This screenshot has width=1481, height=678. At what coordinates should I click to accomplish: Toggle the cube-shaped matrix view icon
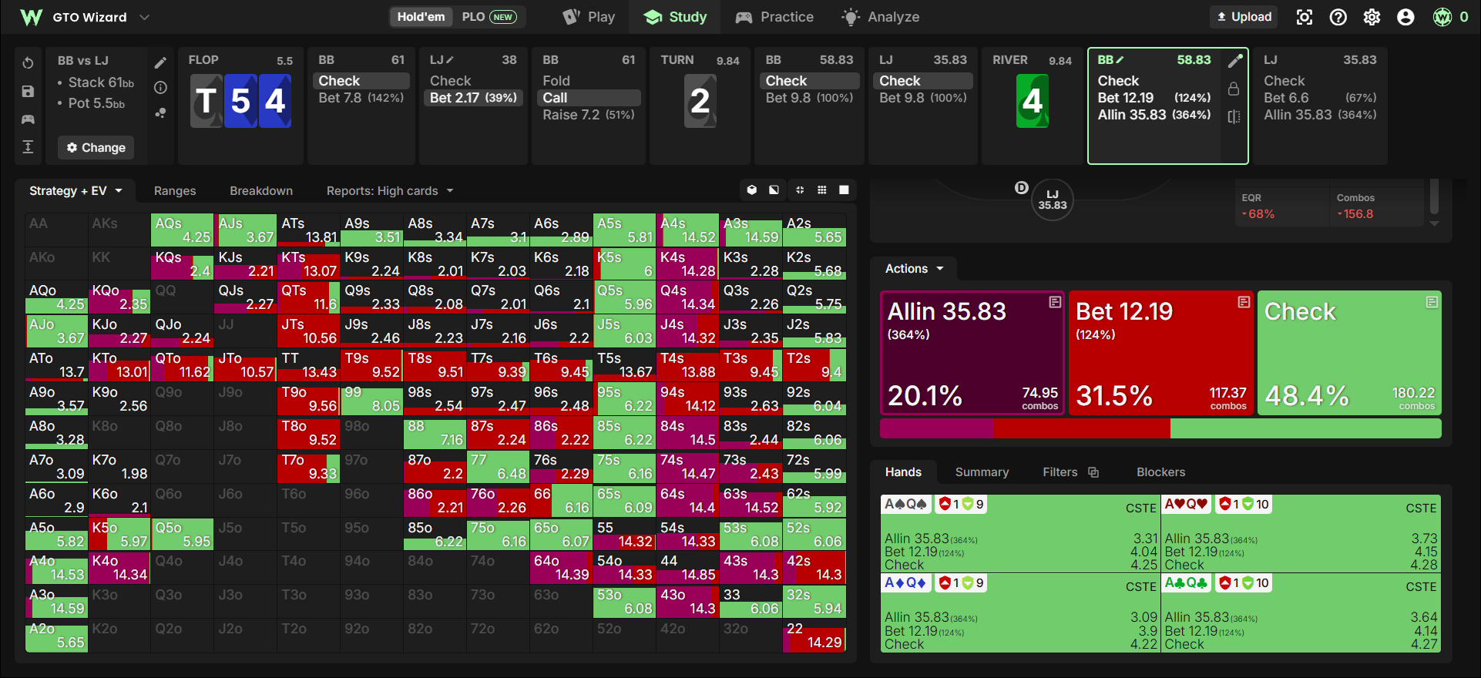coord(752,190)
